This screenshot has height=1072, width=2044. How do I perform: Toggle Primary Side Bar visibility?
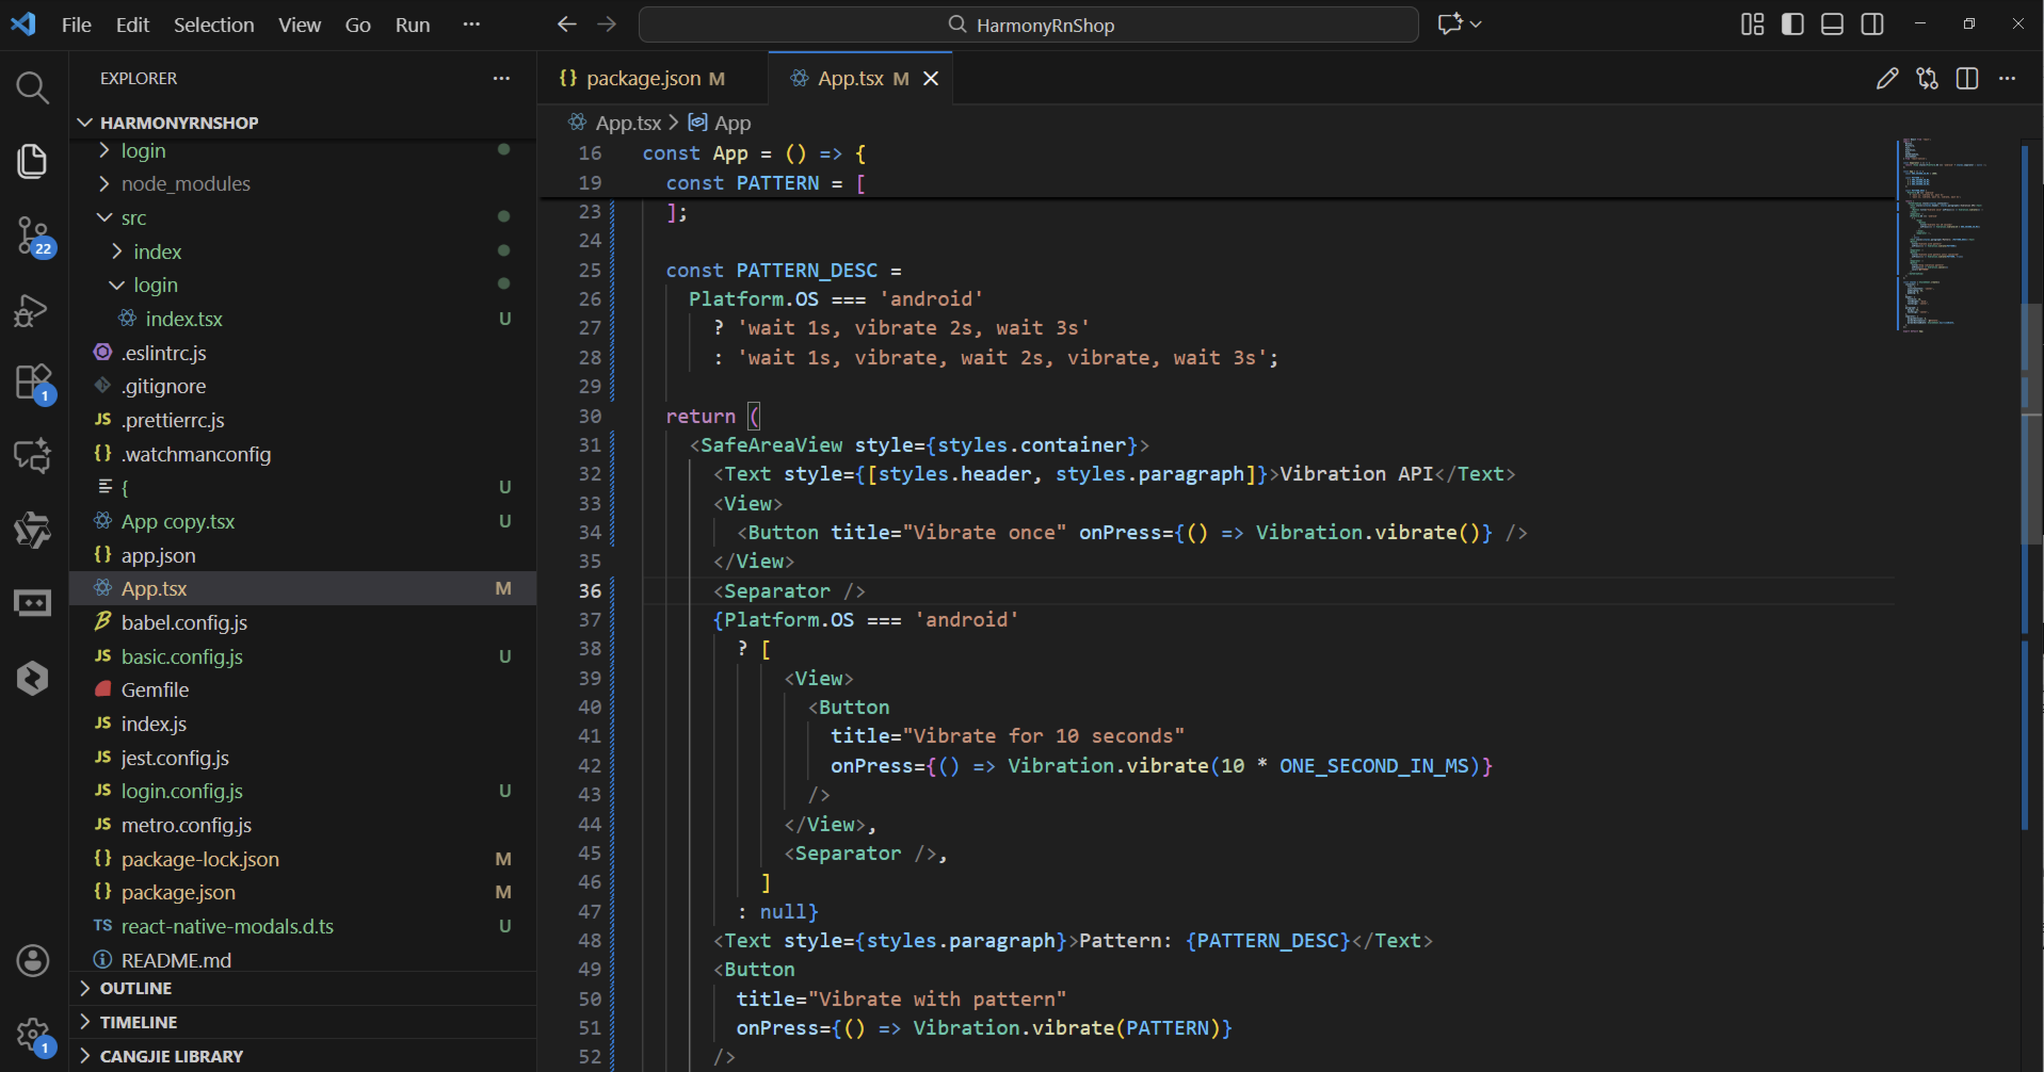coord(1792,25)
